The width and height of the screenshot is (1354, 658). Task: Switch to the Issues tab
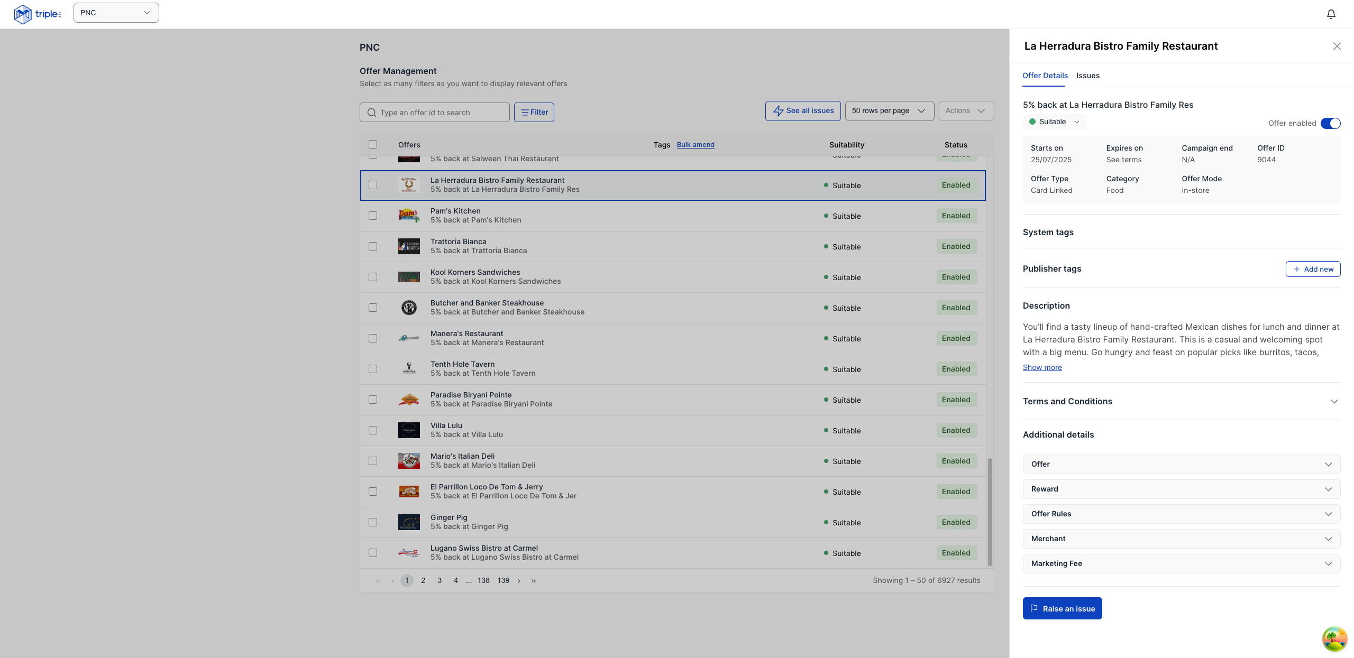pyautogui.click(x=1087, y=76)
